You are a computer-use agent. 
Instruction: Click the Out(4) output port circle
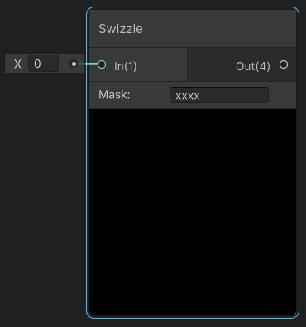coord(284,64)
